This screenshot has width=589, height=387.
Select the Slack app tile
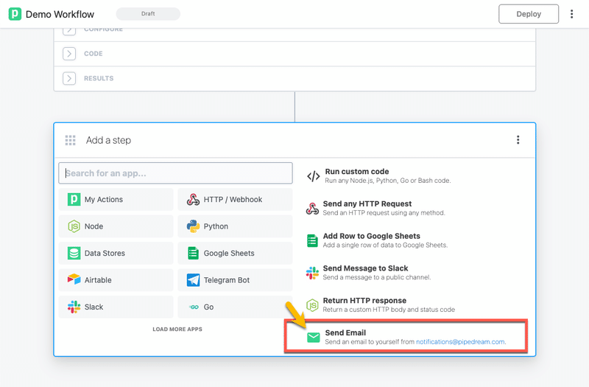[x=116, y=307]
